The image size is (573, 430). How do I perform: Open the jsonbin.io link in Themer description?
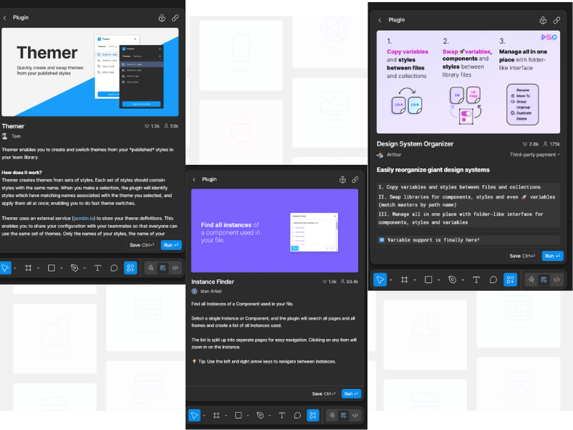(84, 219)
